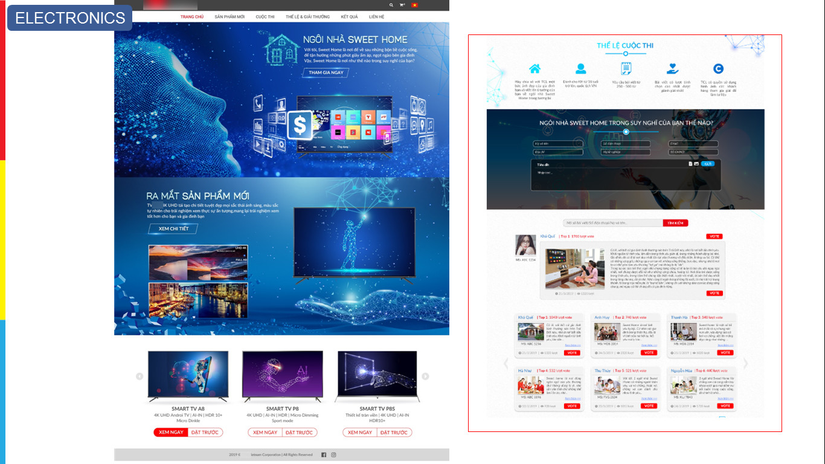Click the TÌM KIẾM search button
Viewport: 825px width, 464px height.
click(675, 223)
